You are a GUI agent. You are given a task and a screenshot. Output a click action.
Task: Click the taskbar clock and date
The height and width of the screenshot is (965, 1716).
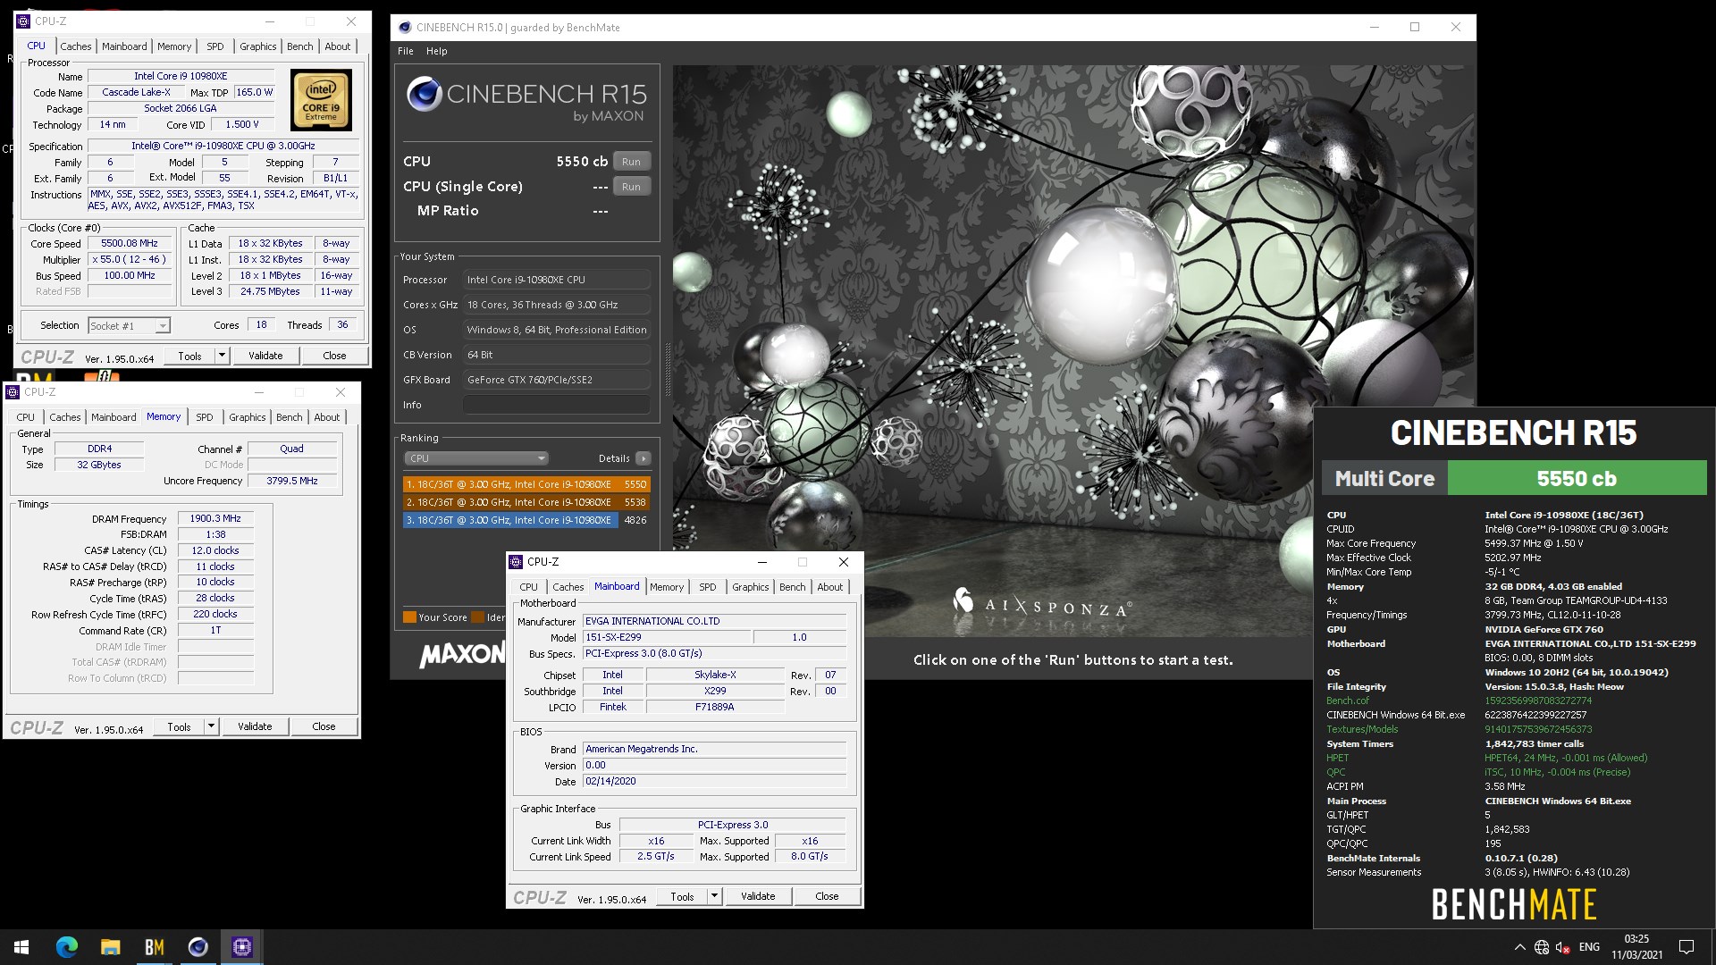pos(1636,947)
